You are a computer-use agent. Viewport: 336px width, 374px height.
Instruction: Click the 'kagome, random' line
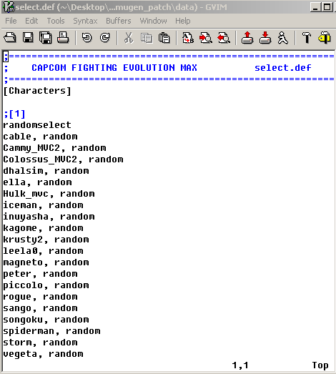[x=43, y=228]
